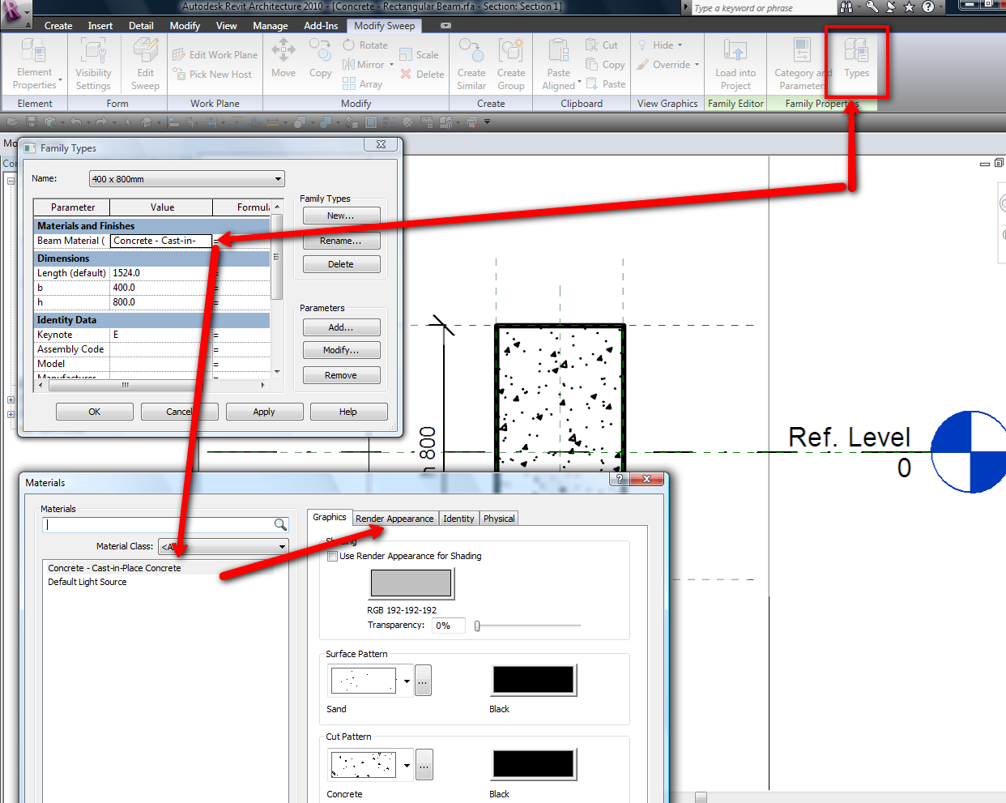Select the Scale tool
Image resolution: width=1006 pixels, height=803 pixels.
pyautogui.click(x=419, y=55)
